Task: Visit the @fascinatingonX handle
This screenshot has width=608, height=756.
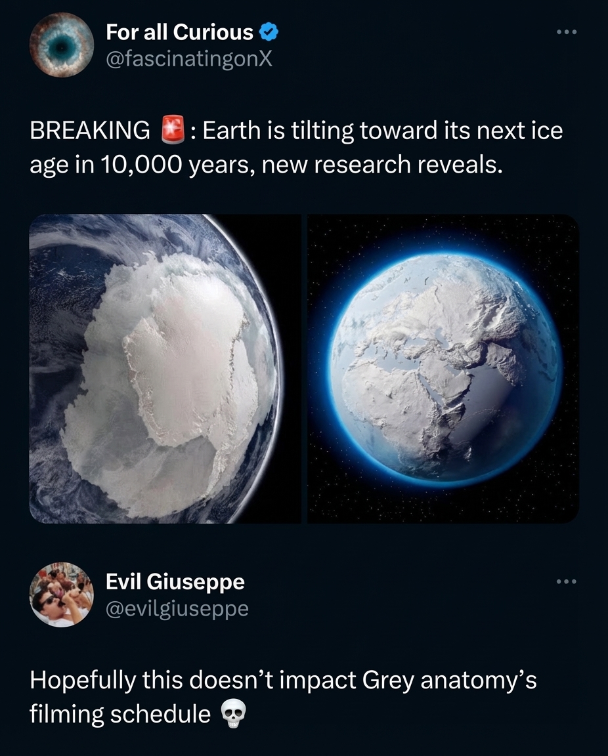Action: 188,59
